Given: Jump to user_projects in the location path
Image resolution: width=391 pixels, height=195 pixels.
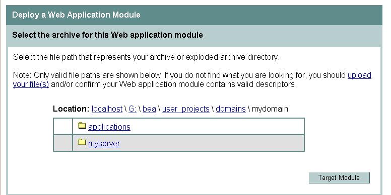Looking at the screenshot, I should click(186, 109).
